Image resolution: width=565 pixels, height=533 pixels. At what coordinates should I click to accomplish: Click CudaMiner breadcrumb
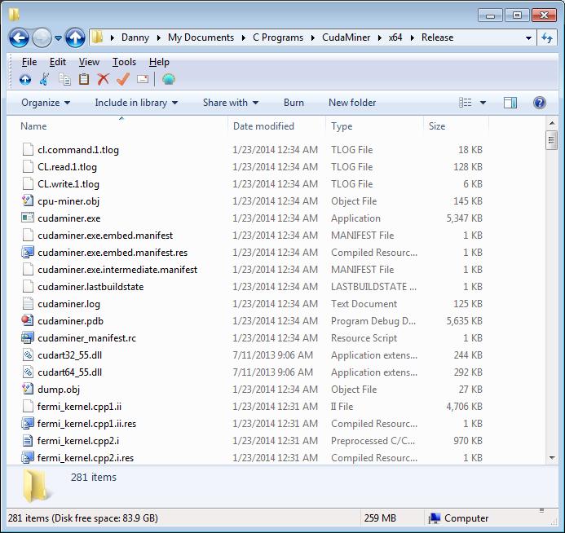pos(346,37)
